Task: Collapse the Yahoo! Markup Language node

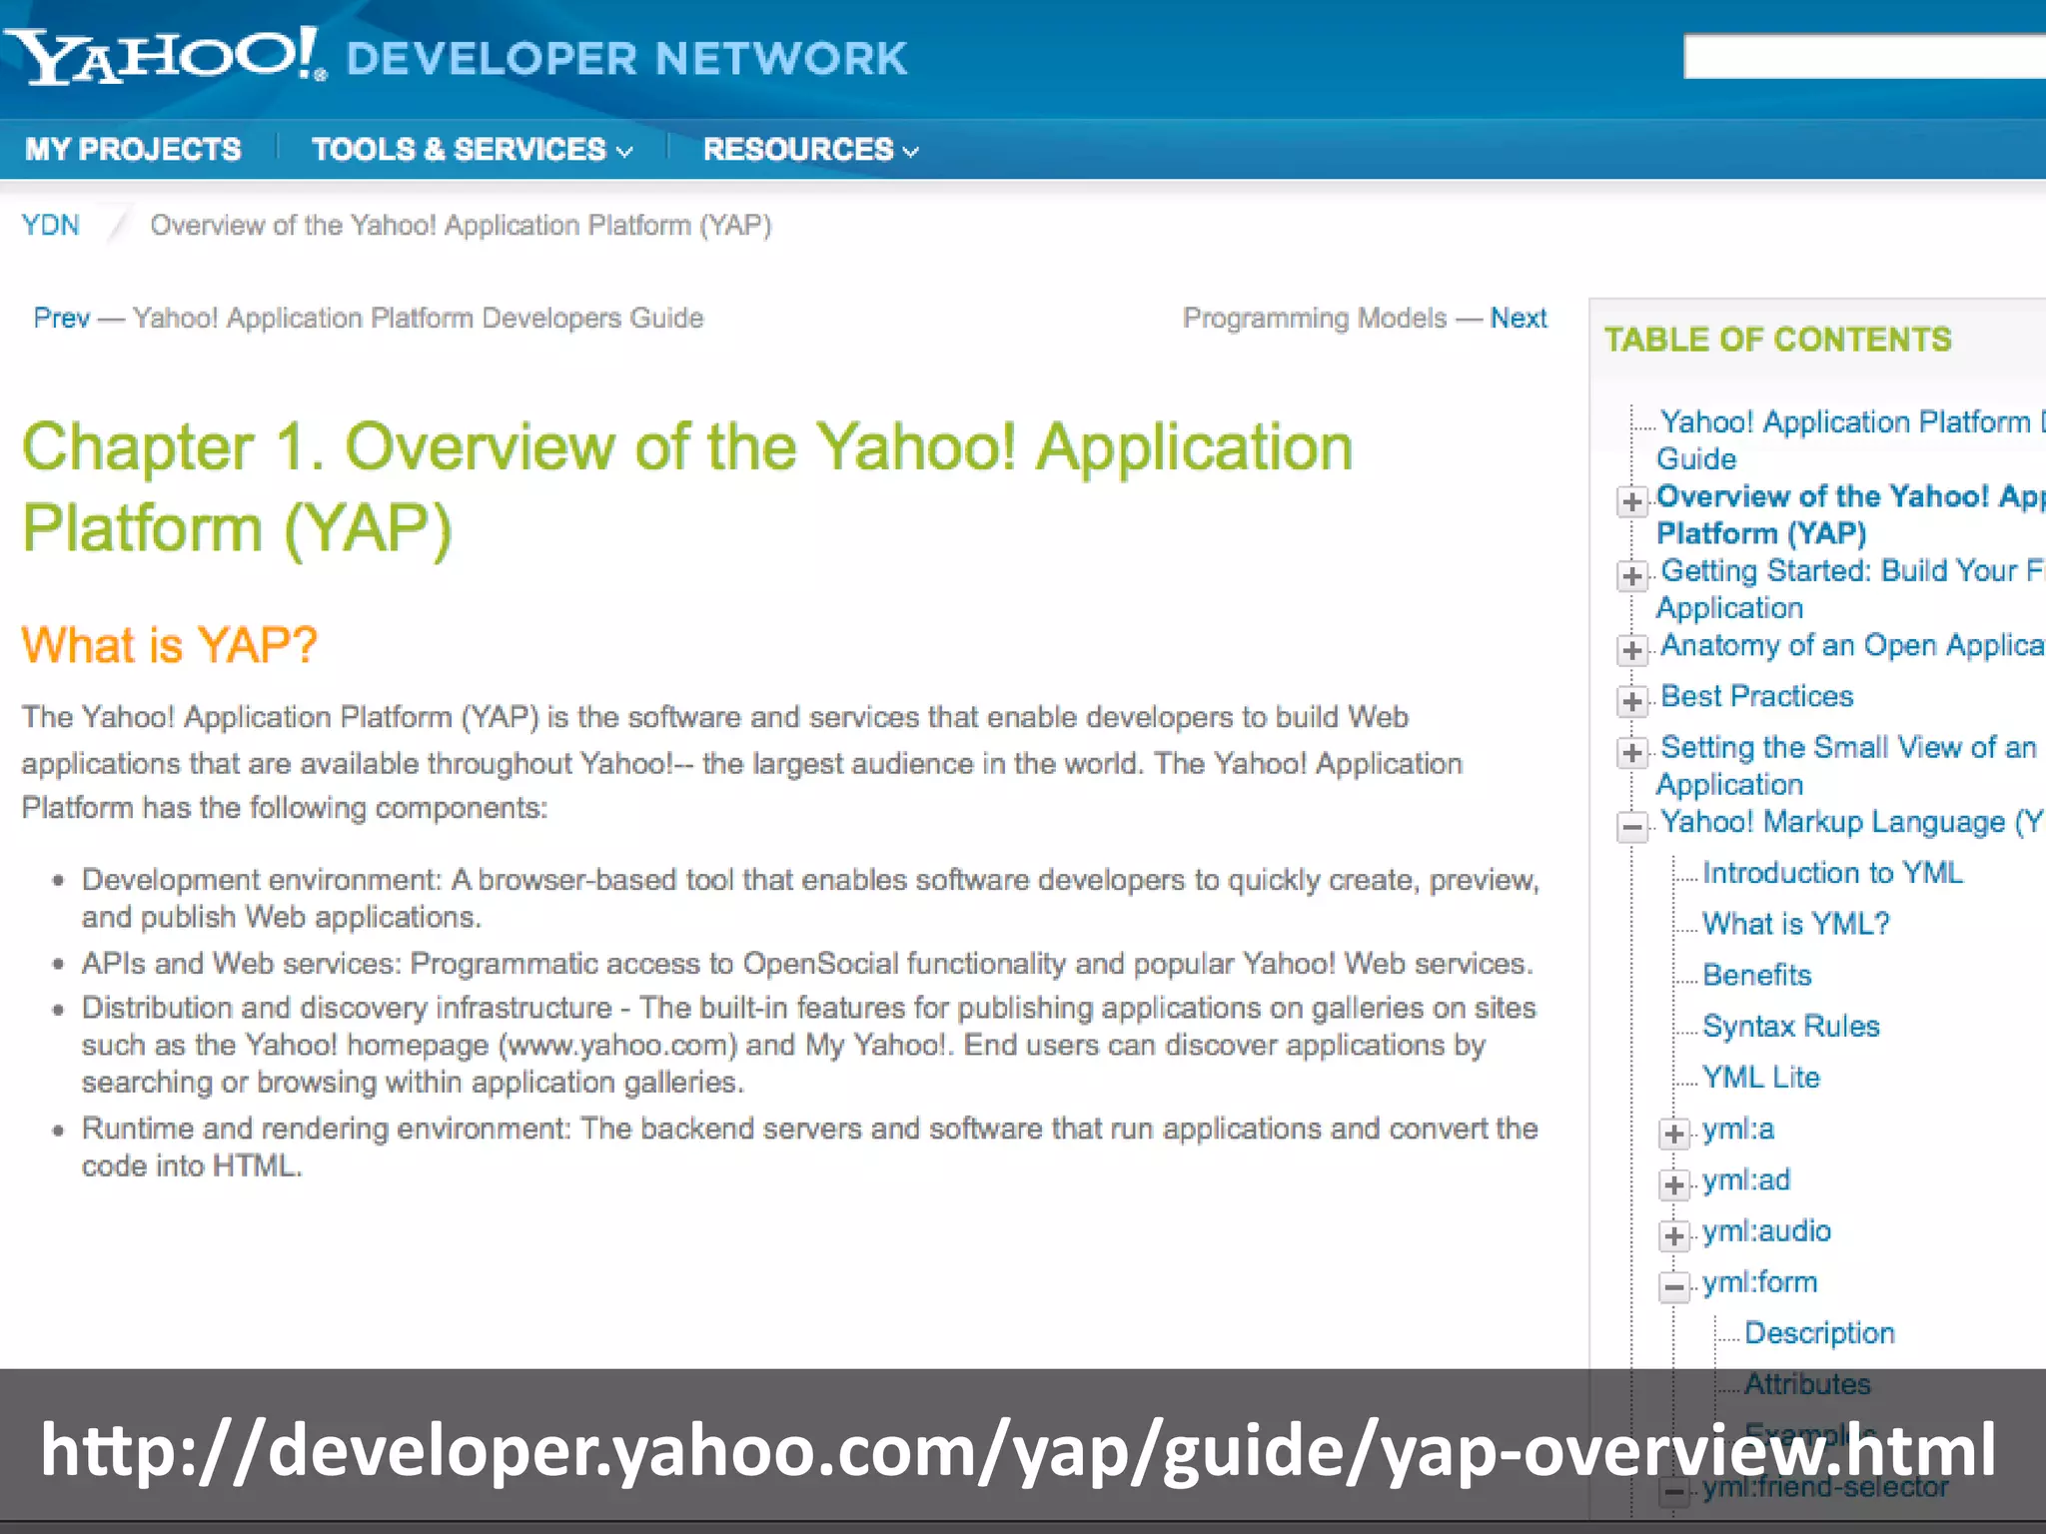Action: coord(1632,827)
